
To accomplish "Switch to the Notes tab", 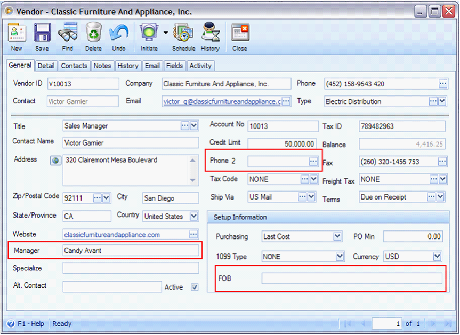I will click(102, 66).
